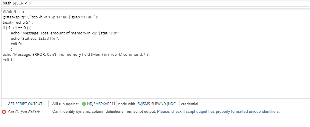Follow the 'check if script output' help link

218,112
